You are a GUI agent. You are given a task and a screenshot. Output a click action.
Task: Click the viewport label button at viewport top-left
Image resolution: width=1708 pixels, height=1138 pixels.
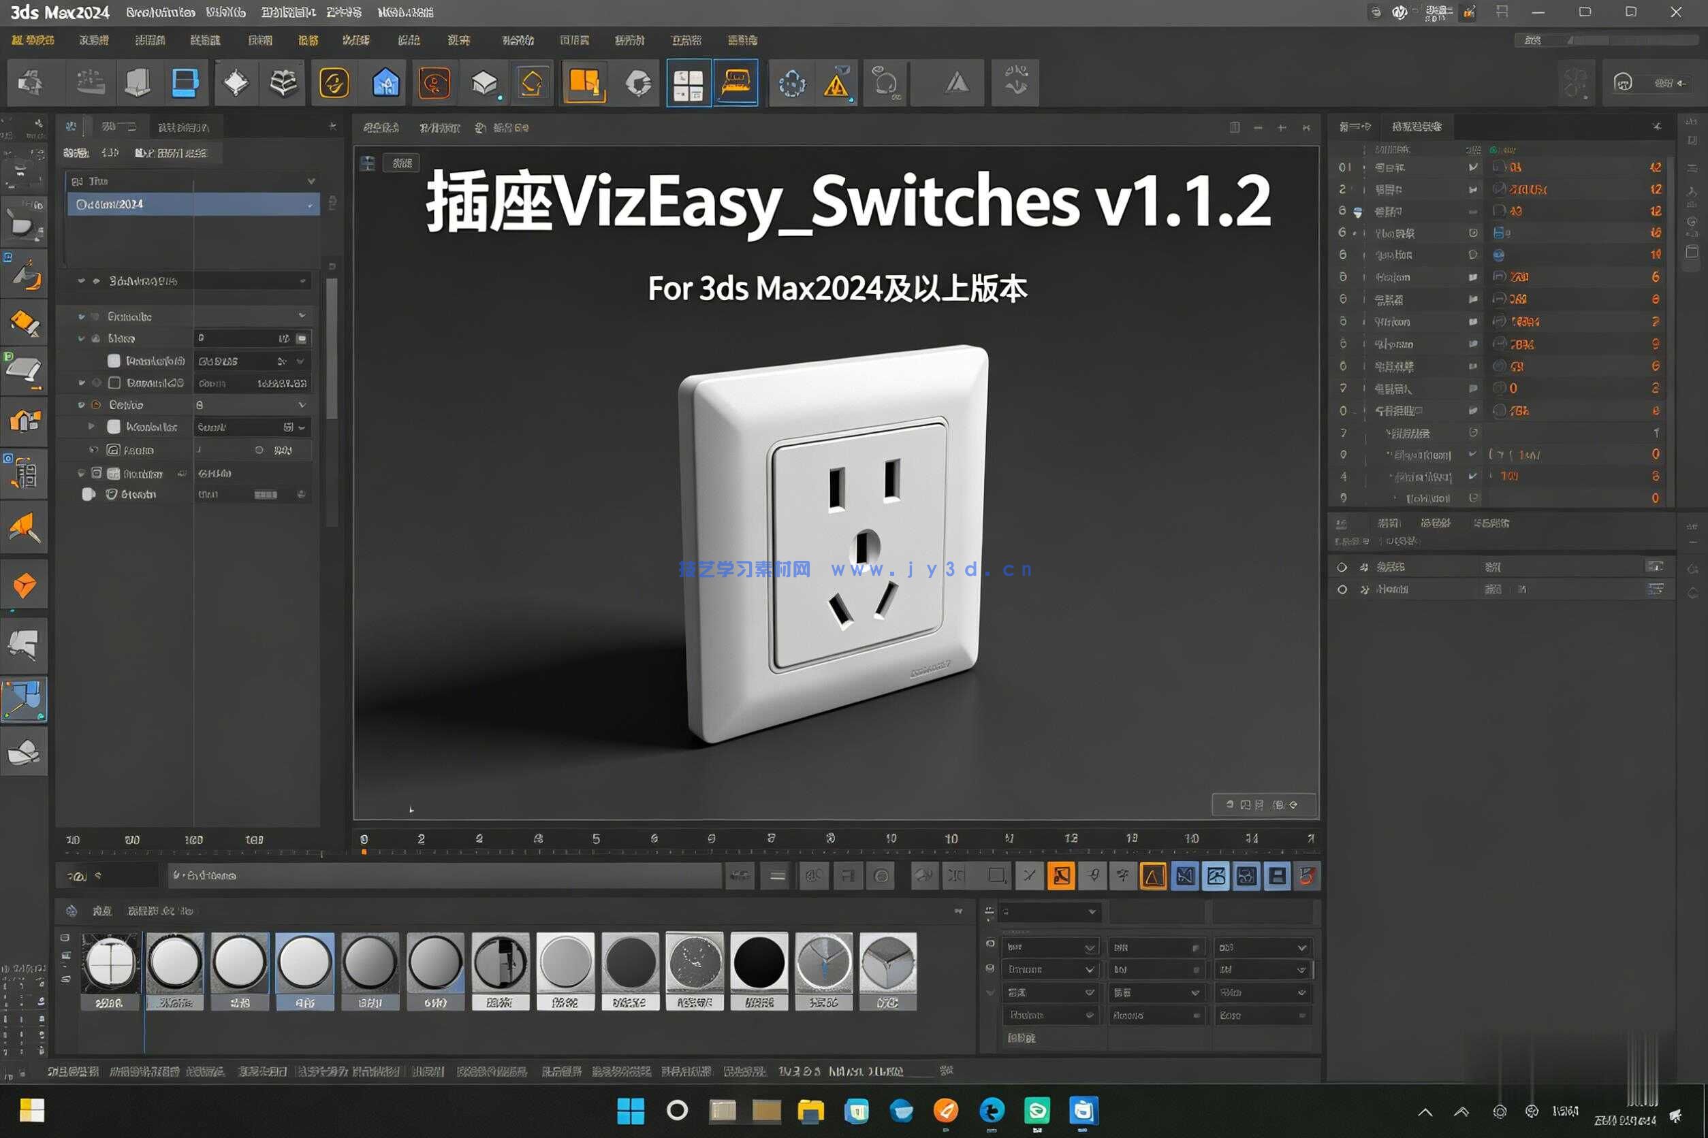click(402, 163)
